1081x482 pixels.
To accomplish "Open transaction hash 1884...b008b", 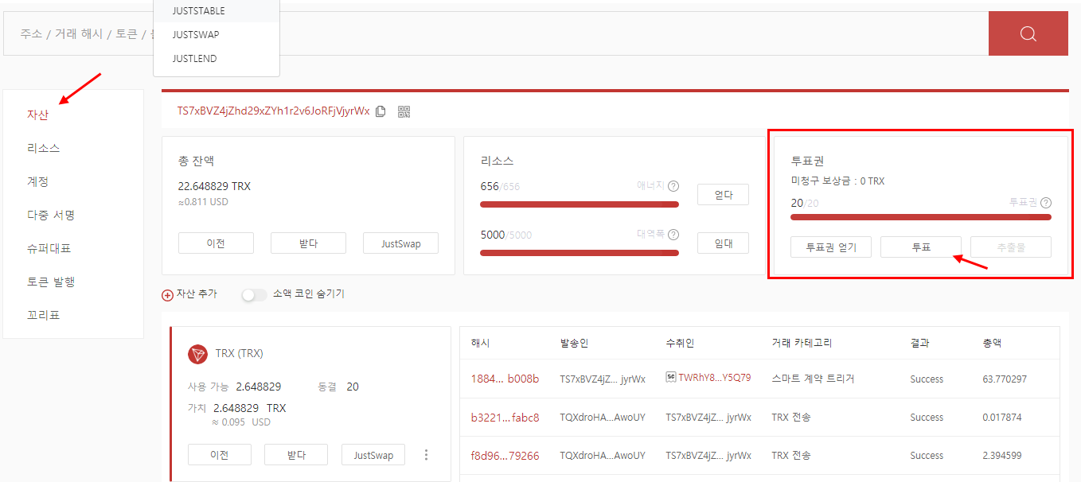I will point(505,379).
